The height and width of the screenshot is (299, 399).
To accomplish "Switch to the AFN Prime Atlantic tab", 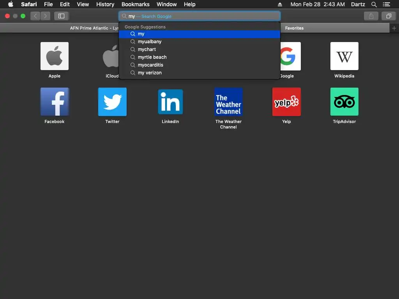I will [x=60, y=28].
